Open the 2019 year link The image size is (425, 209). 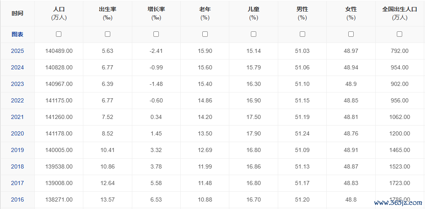(17, 150)
